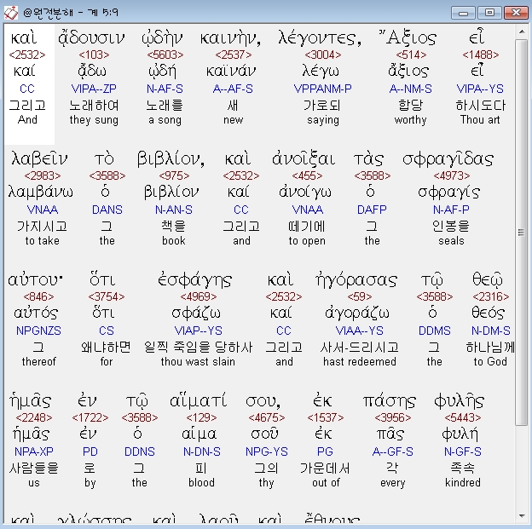Select the Greek word λέγοντες
Screen dimensions: 532x529
320,37
